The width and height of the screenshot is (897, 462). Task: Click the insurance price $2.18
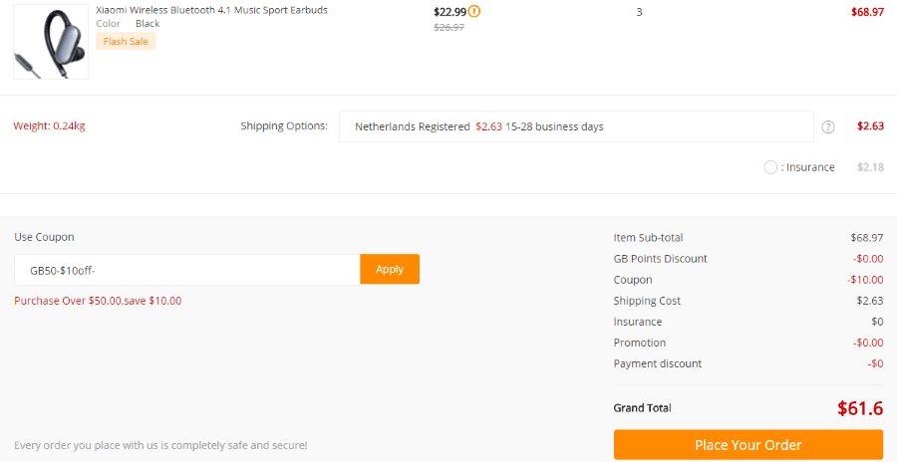click(870, 167)
